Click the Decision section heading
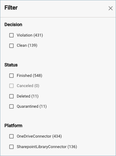The width and height of the screenshot is (116, 156). (13, 24)
